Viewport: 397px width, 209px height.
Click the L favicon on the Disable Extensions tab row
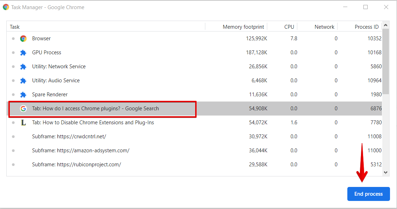(x=23, y=123)
